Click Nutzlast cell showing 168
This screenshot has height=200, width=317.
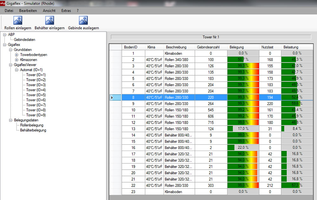coord(270,60)
